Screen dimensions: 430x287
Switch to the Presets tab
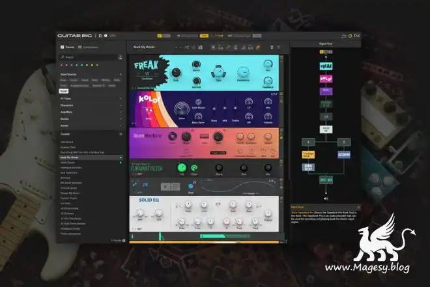(x=68, y=48)
